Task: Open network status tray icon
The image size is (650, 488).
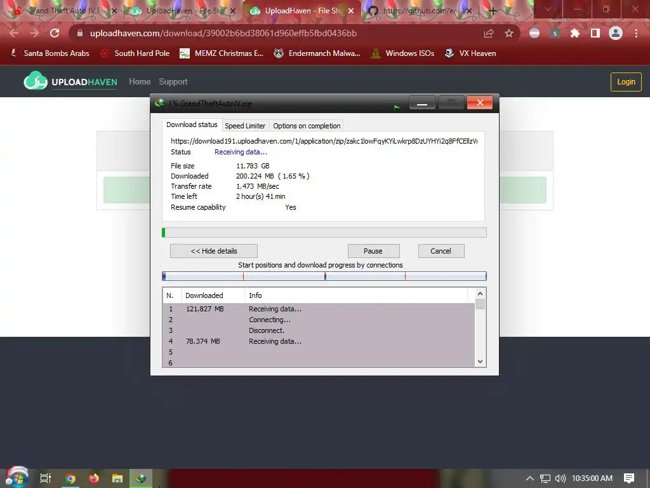Action: click(545, 478)
